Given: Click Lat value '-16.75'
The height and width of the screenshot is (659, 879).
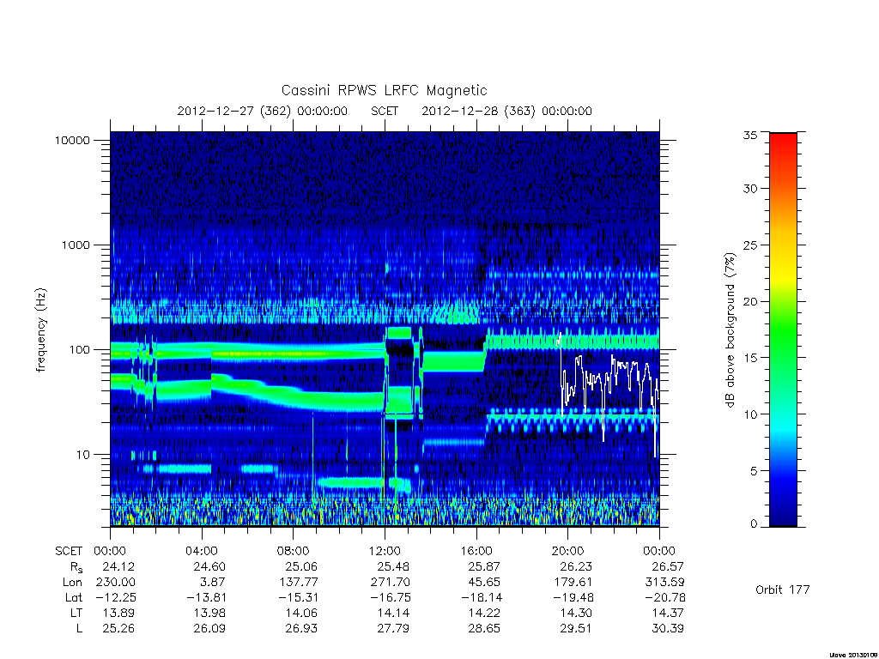Looking at the screenshot, I should coord(390,597).
